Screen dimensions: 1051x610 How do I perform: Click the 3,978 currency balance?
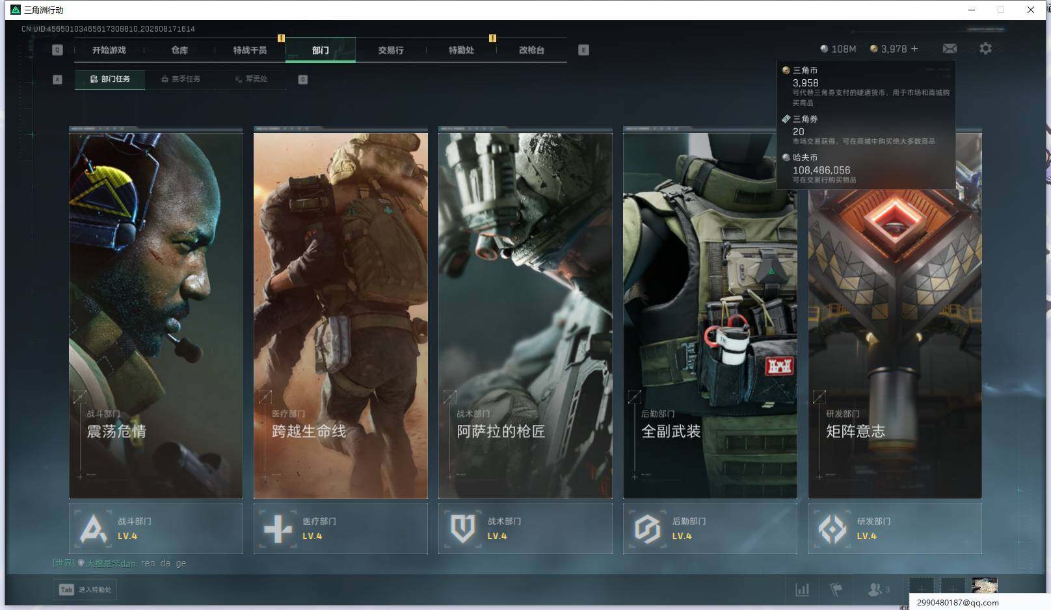point(888,49)
